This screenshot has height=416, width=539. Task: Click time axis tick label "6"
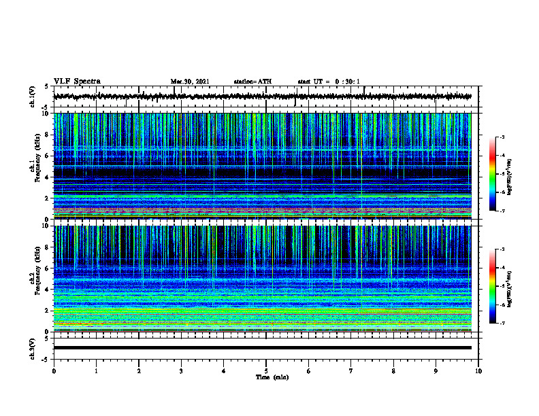309,371
